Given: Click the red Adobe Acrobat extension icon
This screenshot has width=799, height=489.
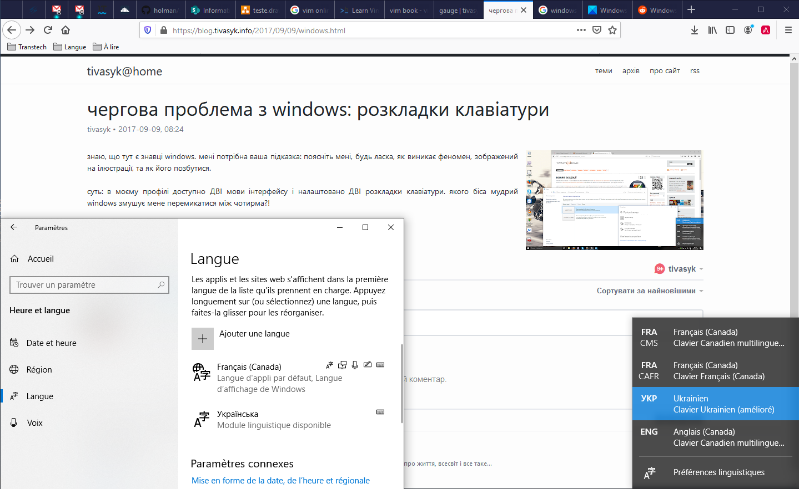Looking at the screenshot, I should [766, 30].
